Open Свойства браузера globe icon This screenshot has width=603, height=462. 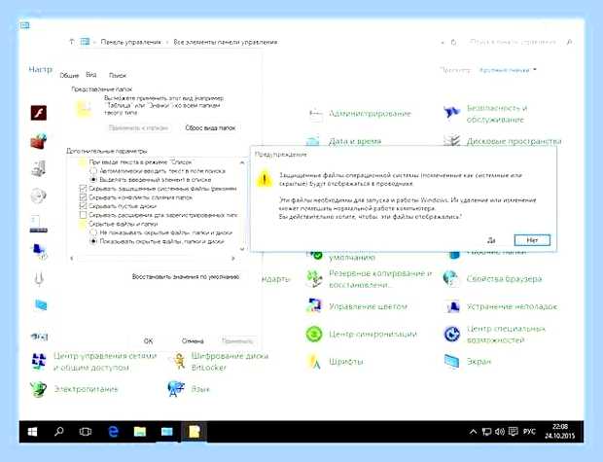pyautogui.click(x=451, y=278)
